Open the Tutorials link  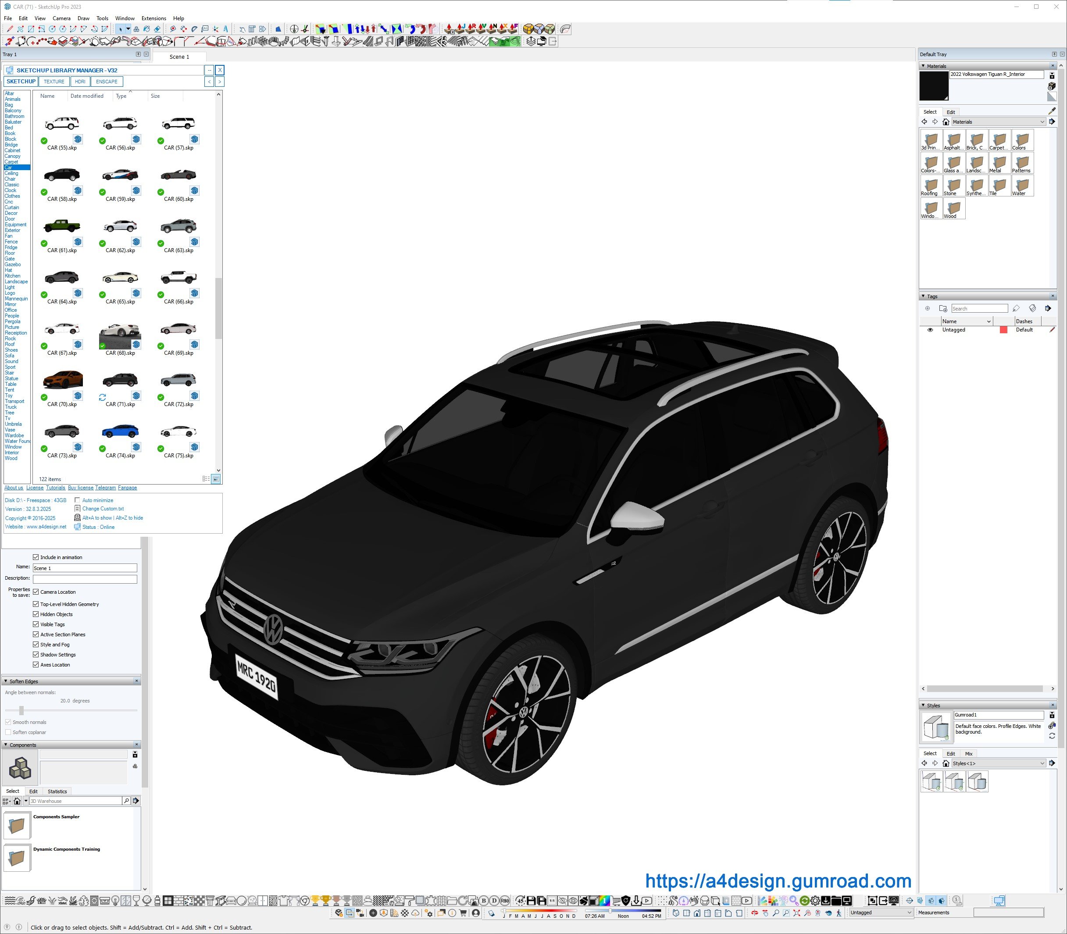click(55, 488)
